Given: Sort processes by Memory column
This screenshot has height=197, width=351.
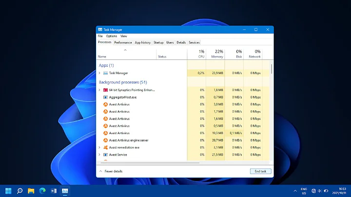Looking at the screenshot, I should tap(215, 54).
